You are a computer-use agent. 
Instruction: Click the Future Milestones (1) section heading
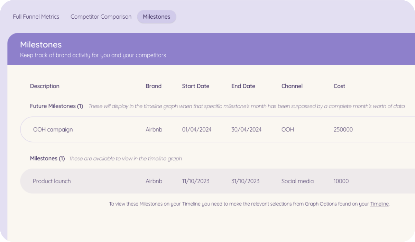[x=56, y=106]
